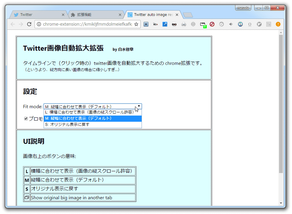Choose highlighted option M: 縦幅に合わせて表示
Image resolution: width=292 pixels, height=214 pixels.
93,118
